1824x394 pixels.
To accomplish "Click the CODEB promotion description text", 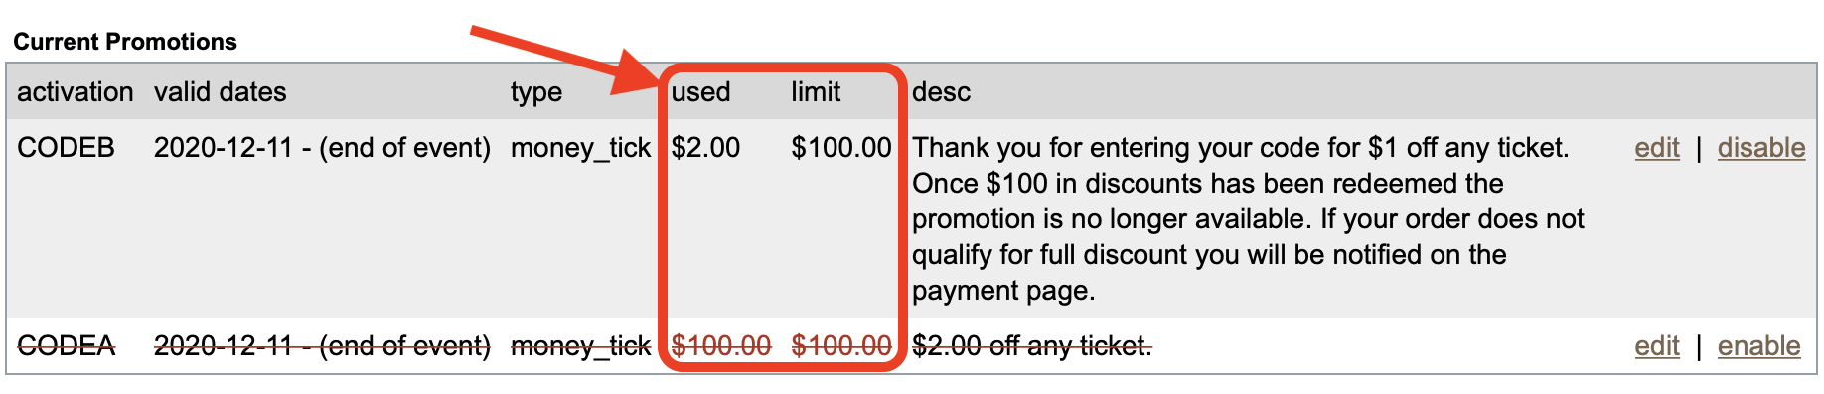I will [1248, 219].
